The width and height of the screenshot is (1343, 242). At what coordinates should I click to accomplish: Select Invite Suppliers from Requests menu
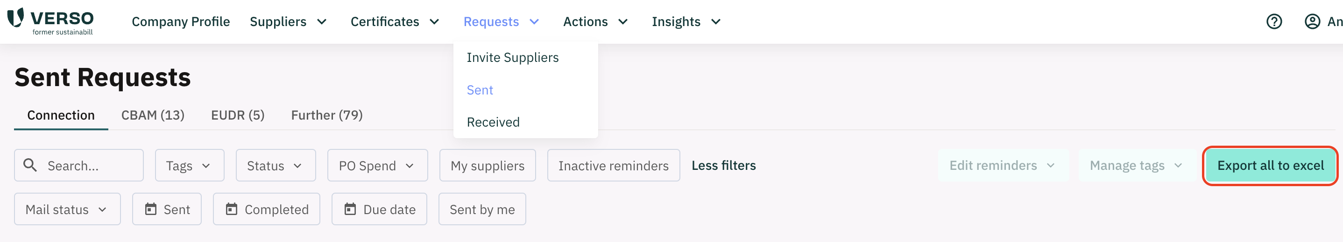512,58
